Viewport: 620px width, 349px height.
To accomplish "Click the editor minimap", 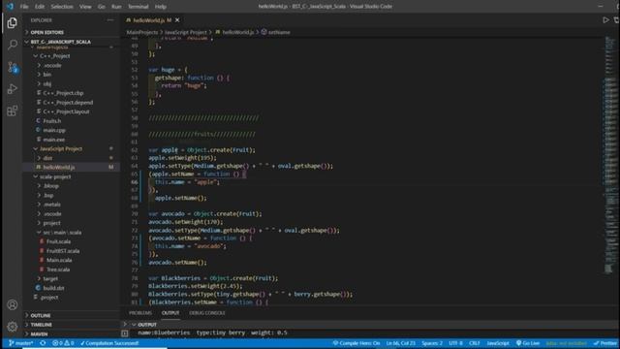I will click(x=609, y=154).
